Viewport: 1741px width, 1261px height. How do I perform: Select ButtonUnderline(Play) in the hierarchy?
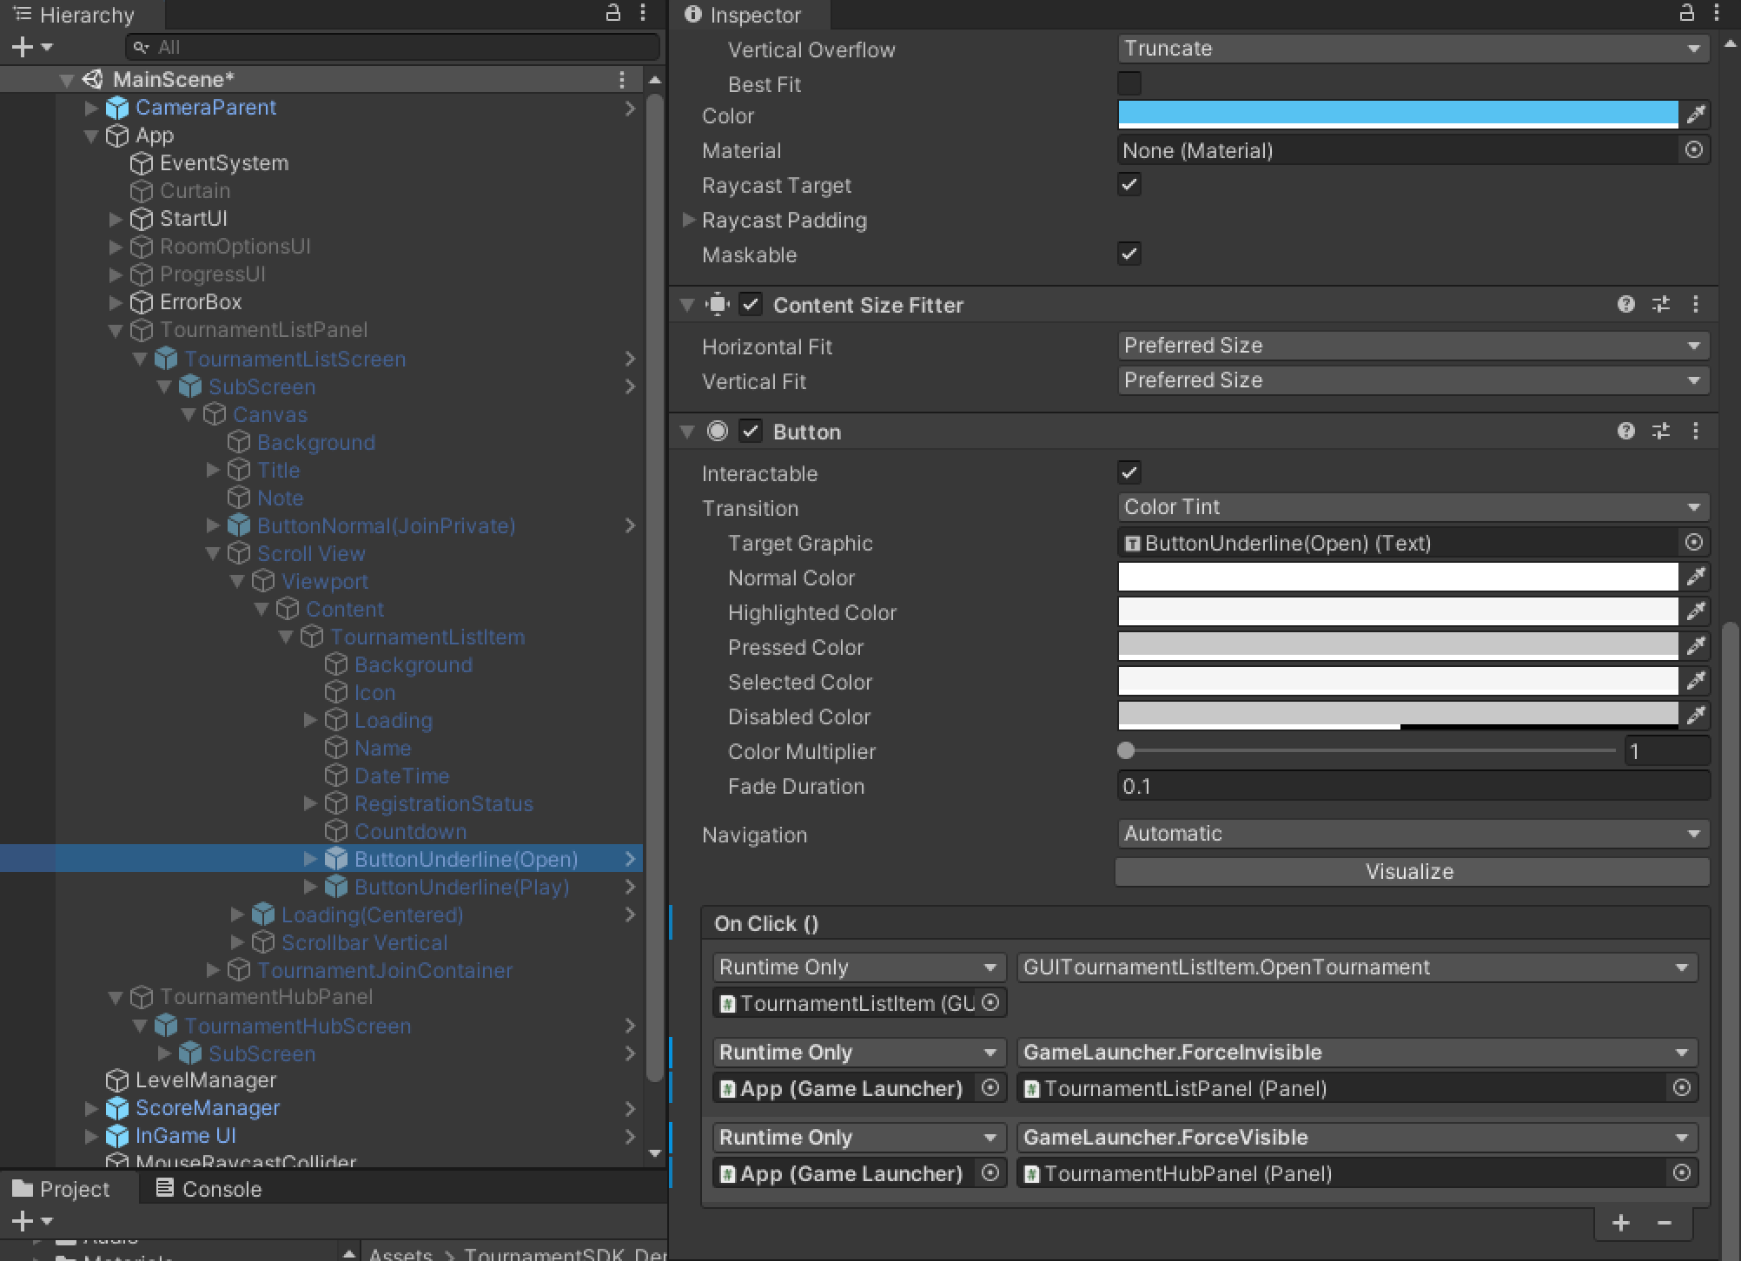(x=461, y=887)
